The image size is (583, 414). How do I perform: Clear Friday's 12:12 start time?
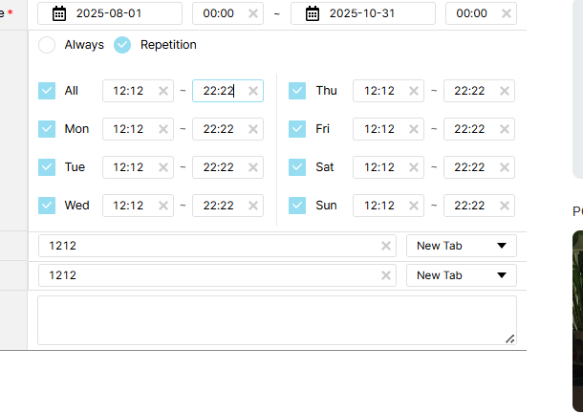[414, 129]
